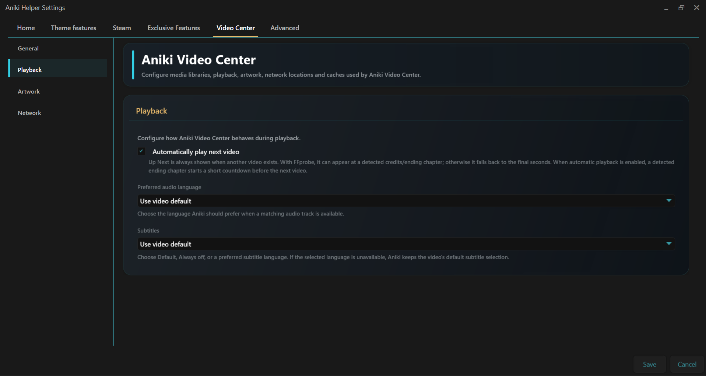
Task: Click the 'Aniki Video Center' heading
Action: (x=199, y=60)
